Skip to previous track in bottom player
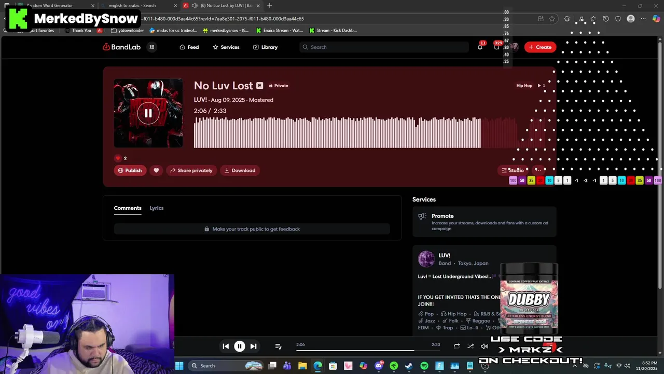The image size is (664, 374). (x=226, y=346)
